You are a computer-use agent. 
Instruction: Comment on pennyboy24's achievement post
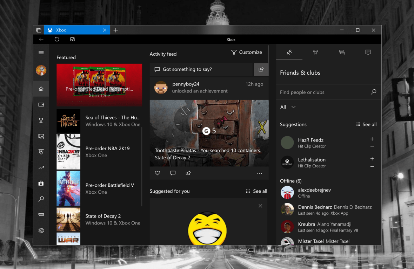173,173
